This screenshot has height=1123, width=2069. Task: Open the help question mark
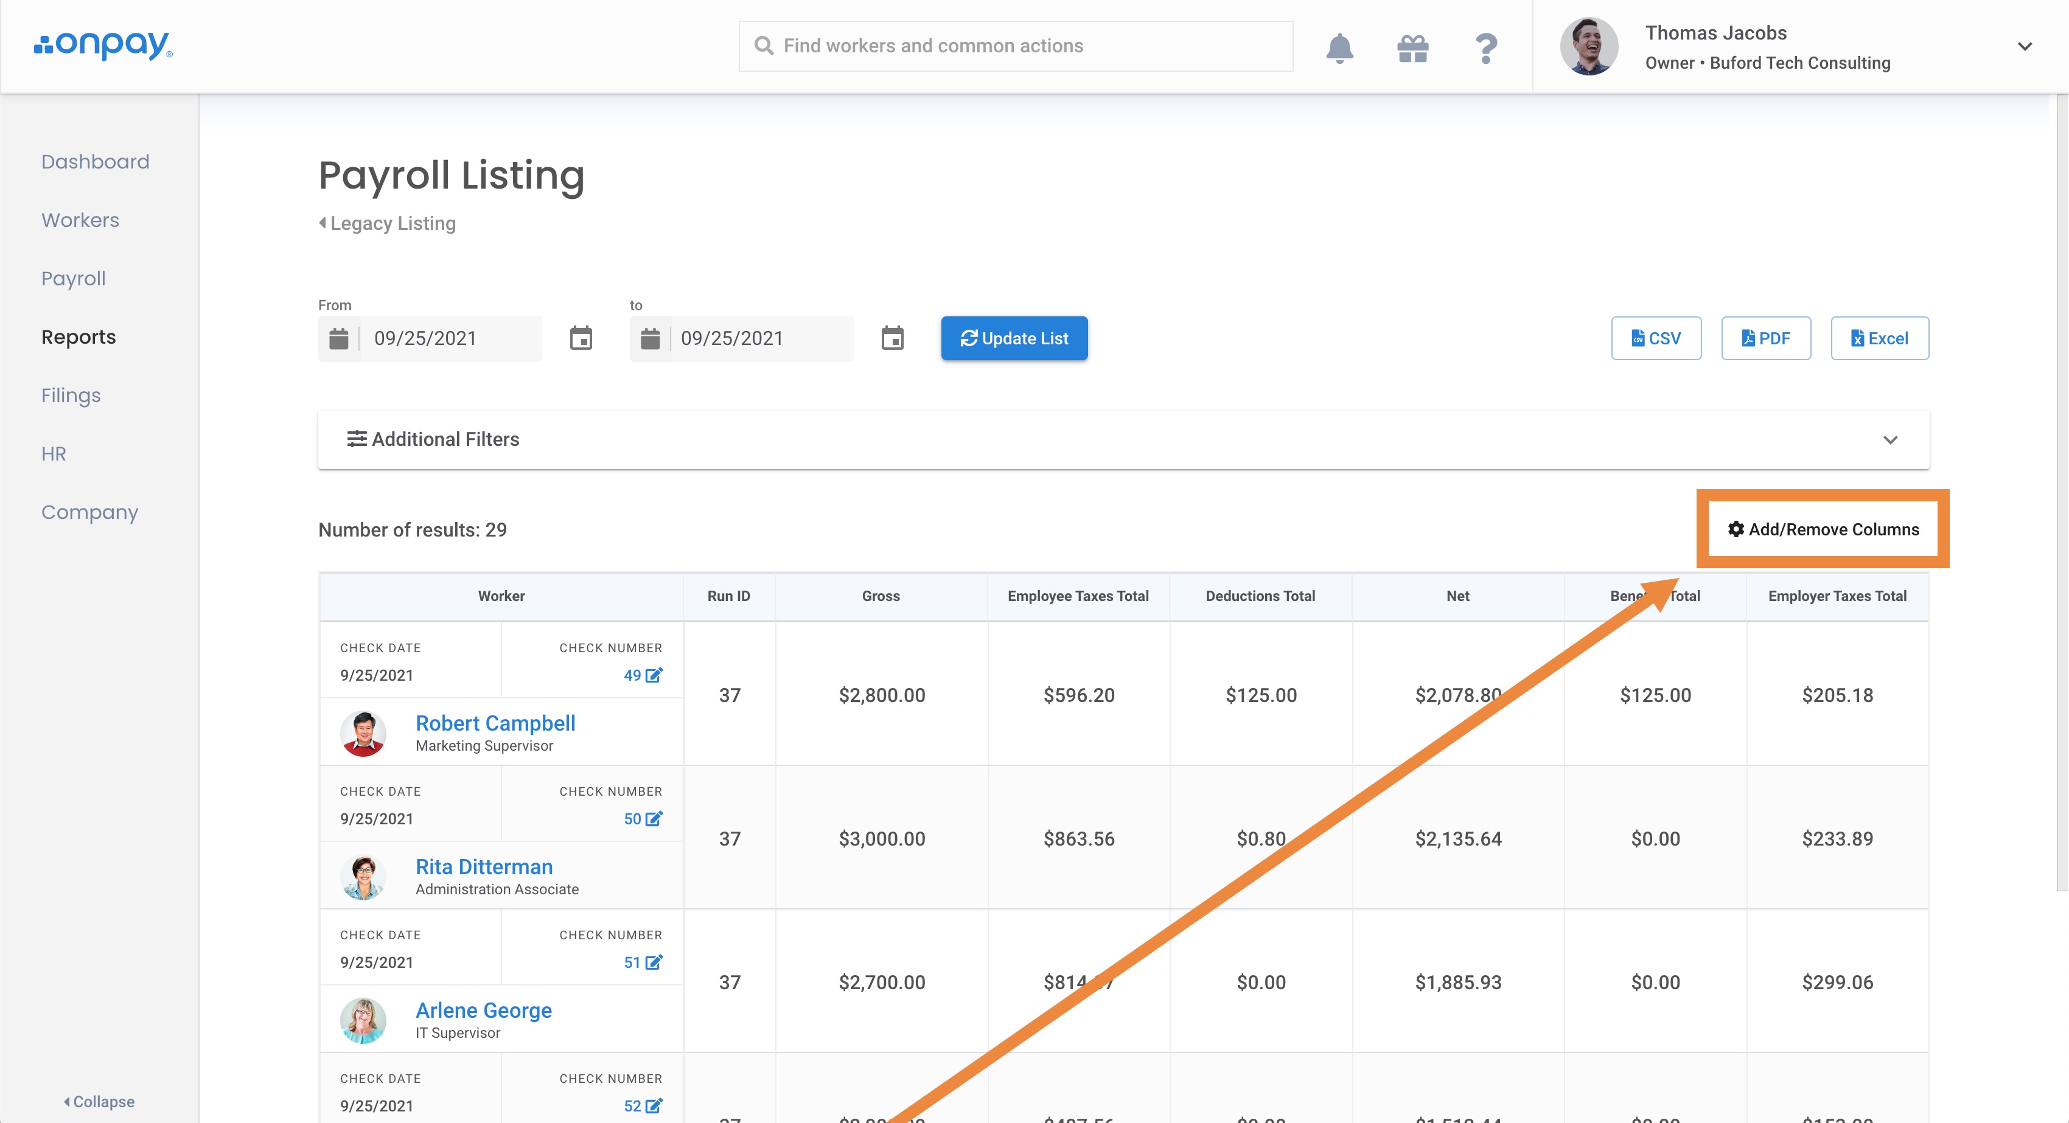click(x=1486, y=48)
